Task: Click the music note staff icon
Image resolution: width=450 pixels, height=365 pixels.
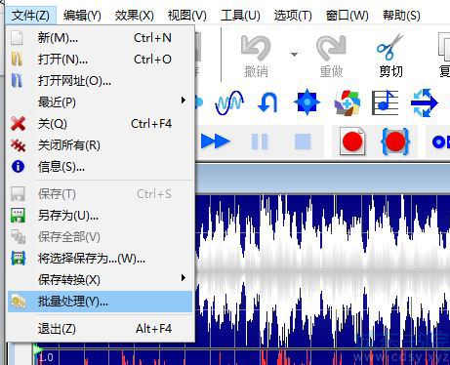Action: coord(386,102)
